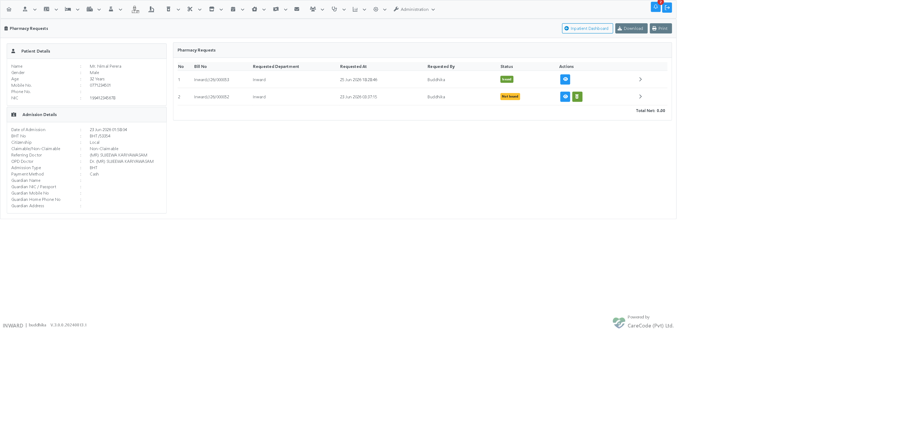This screenshot has width=902, height=444.
Task: Open the ID card icon menu
Action: coord(46,10)
